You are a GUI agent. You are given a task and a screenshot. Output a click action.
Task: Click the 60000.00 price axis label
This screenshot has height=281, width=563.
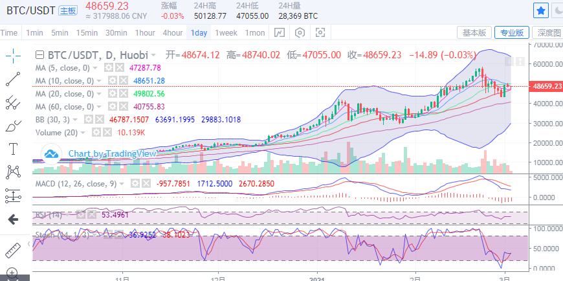pyautogui.click(x=548, y=64)
